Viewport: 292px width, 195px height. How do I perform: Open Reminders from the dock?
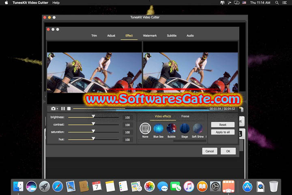123,186
